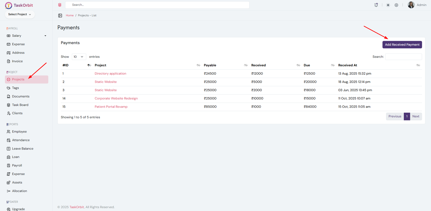Open Corporate Website Redesign project link
Viewport: 431px width, 211px height.
click(x=116, y=99)
